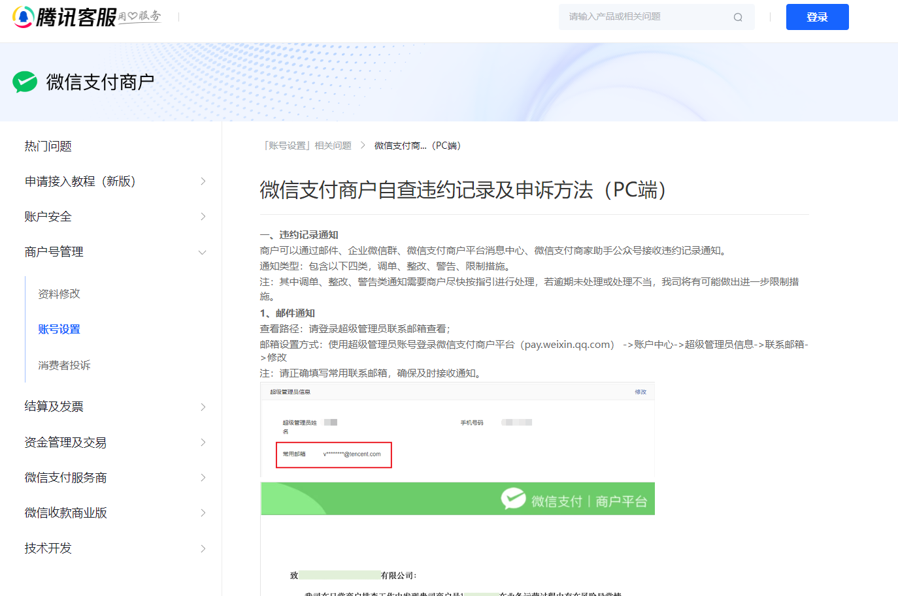The image size is (898, 596).
Task: Open the green 微信支付｜商户平台 banner image
Action: click(457, 499)
